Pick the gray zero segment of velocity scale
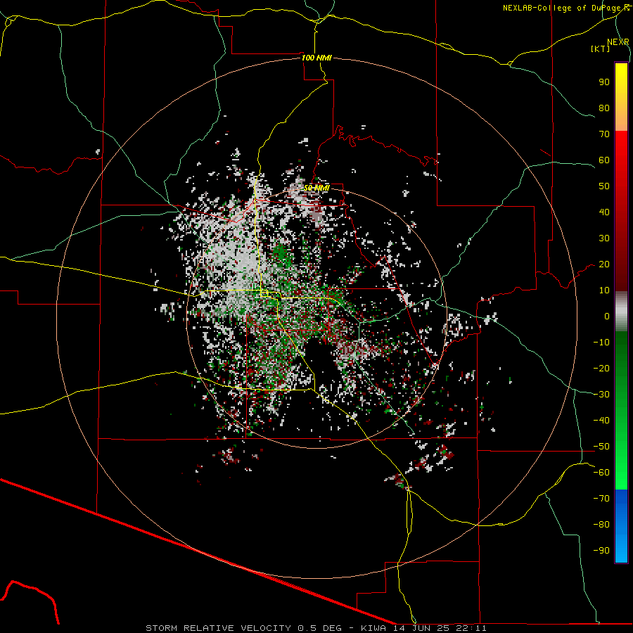 pyautogui.click(x=621, y=312)
